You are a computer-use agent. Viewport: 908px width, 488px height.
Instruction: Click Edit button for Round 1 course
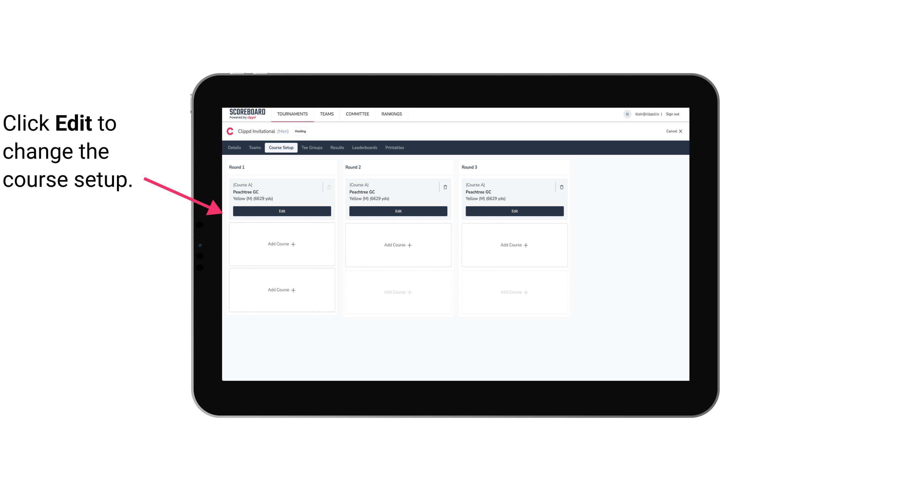coord(281,210)
